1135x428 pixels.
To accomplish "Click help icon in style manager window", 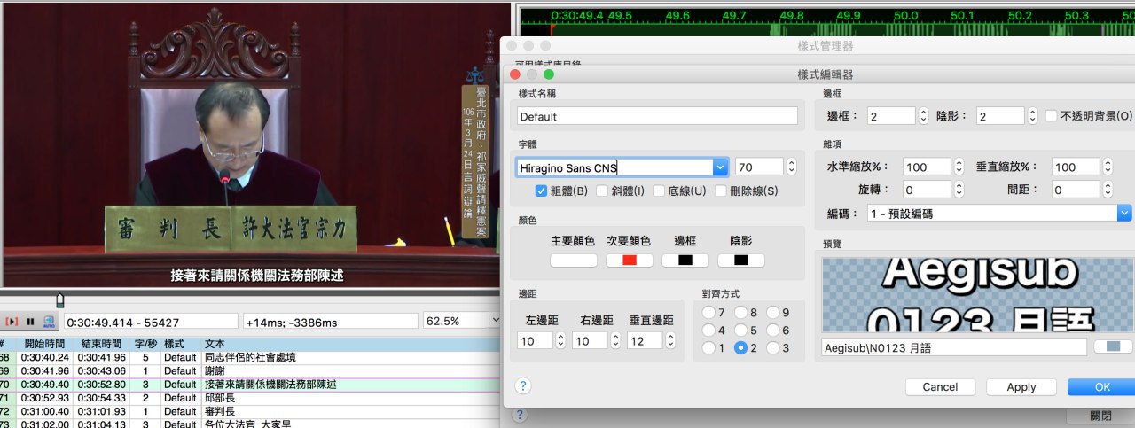I will click(x=521, y=415).
